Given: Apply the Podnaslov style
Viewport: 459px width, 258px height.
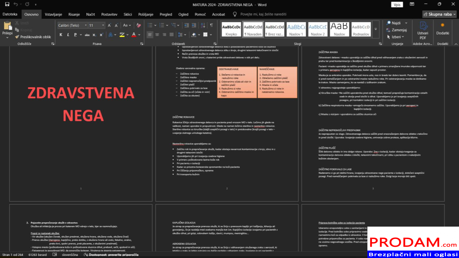Looking at the screenshot, I should click(x=361, y=29).
